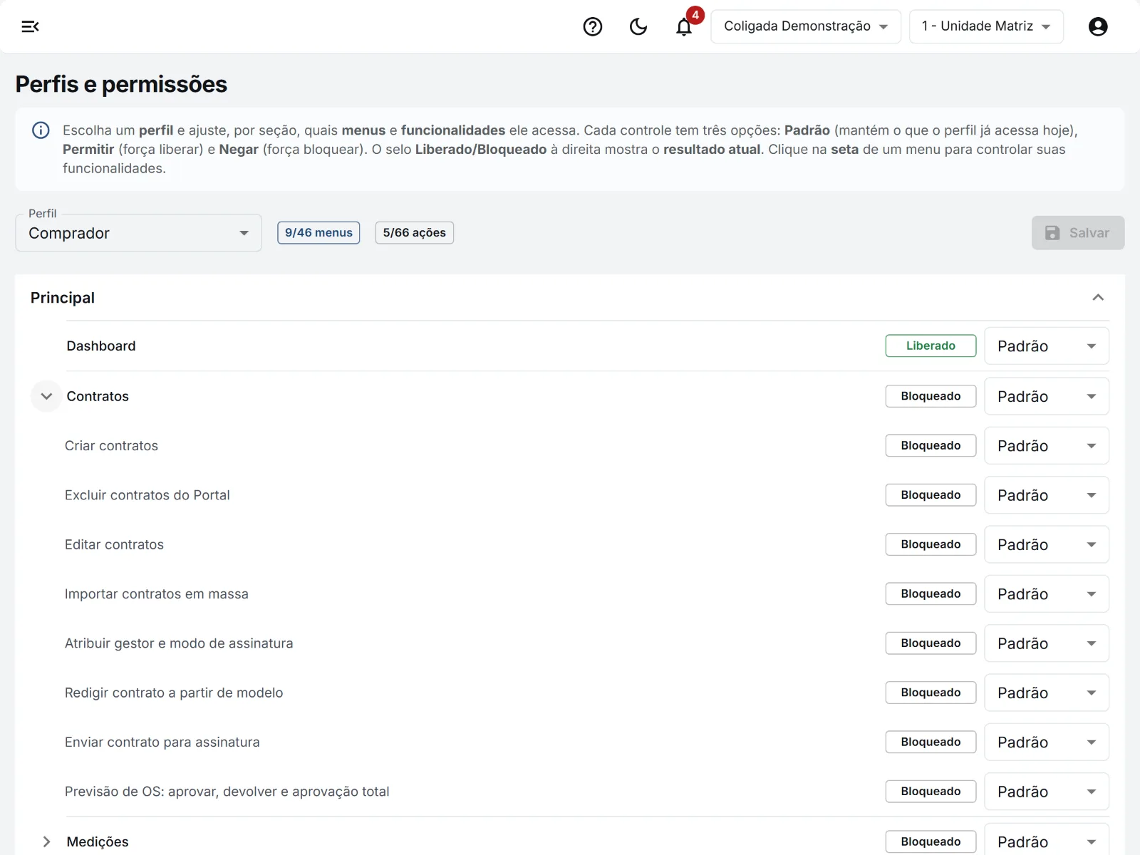This screenshot has width=1140, height=855.
Task: Collapse the Principal section
Action: [x=1098, y=298]
